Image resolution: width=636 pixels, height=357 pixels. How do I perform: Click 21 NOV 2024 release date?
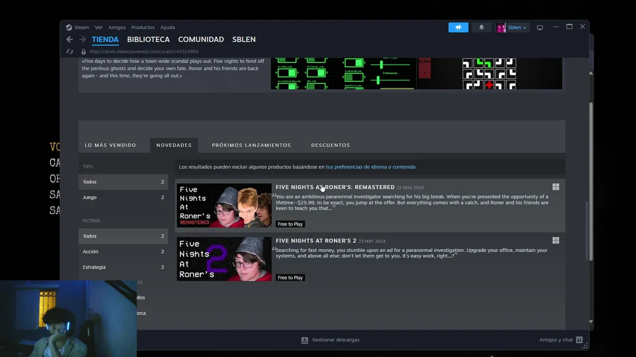pyautogui.click(x=410, y=188)
